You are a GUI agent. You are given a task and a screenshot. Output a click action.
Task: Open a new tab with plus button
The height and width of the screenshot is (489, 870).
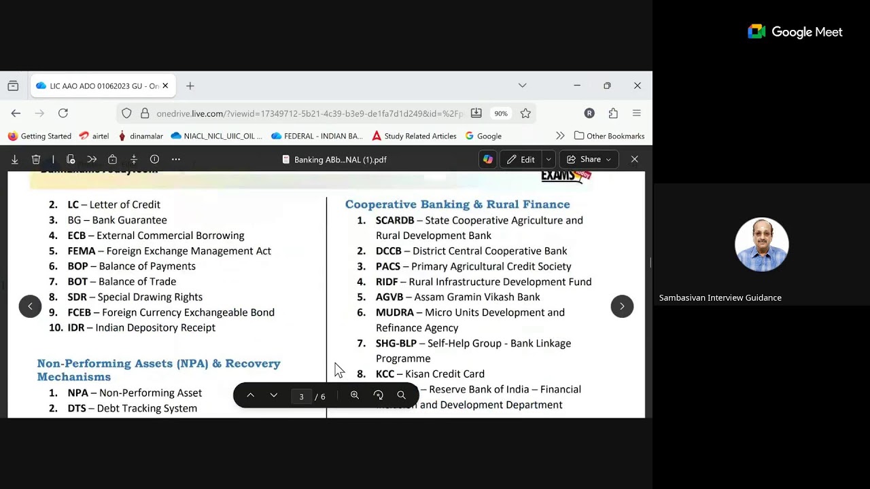pos(190,86)
